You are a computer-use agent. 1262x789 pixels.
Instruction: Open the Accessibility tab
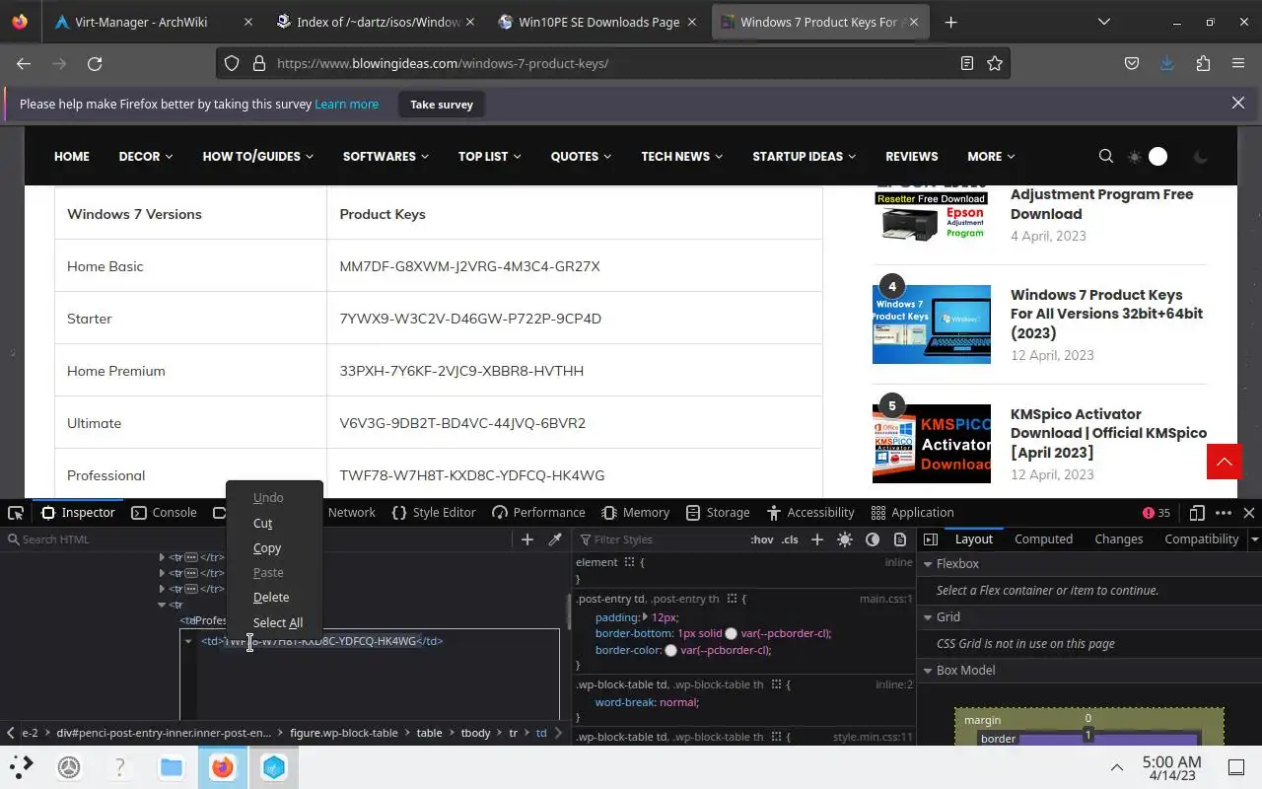click(810, 513)
